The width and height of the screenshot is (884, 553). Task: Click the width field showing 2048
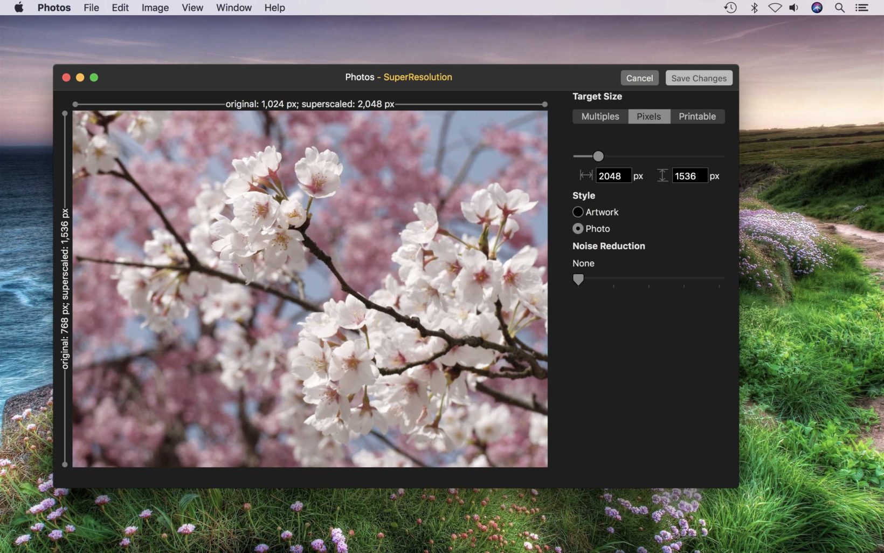click(613, 176)
